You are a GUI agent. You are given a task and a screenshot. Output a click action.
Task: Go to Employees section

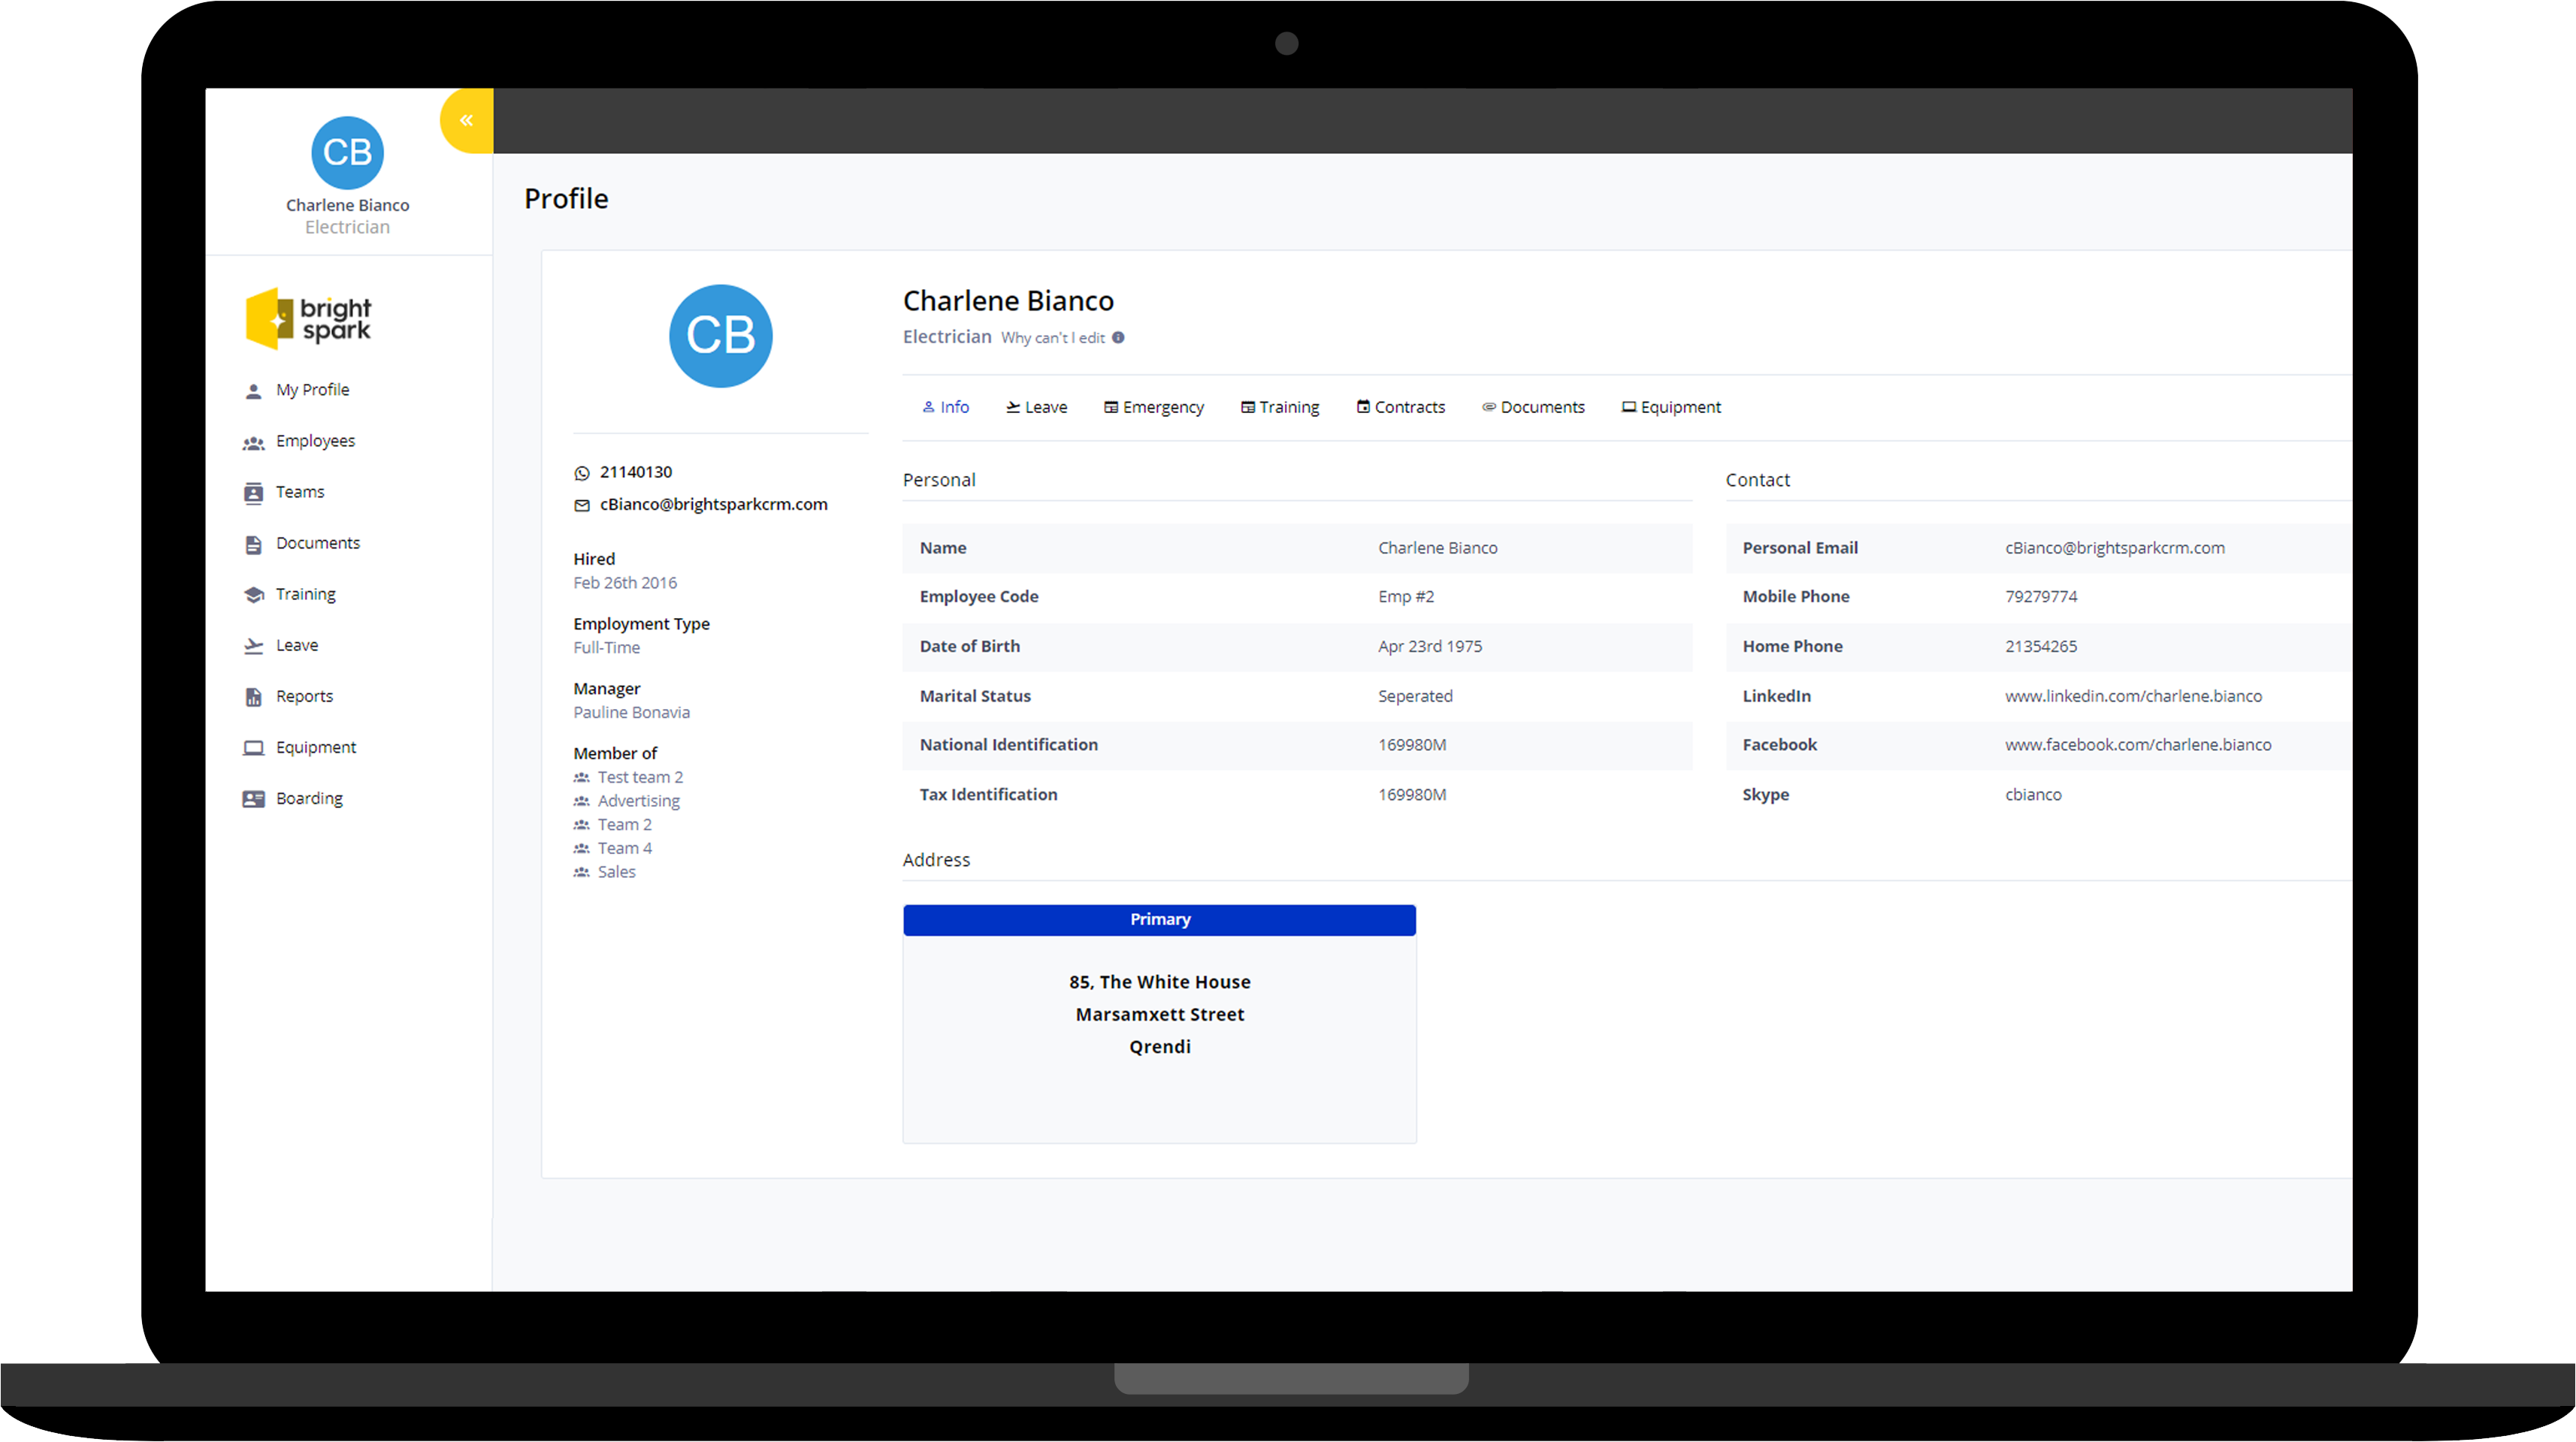[315, 441]
